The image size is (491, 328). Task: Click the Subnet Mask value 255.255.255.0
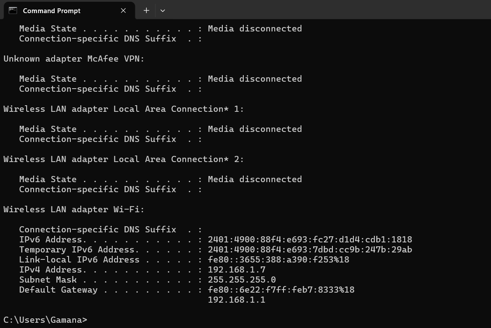pyautogui.click(x=242, y=280)
